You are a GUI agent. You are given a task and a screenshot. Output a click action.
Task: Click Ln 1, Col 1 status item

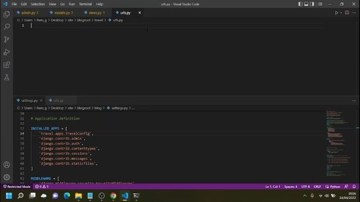272,187
